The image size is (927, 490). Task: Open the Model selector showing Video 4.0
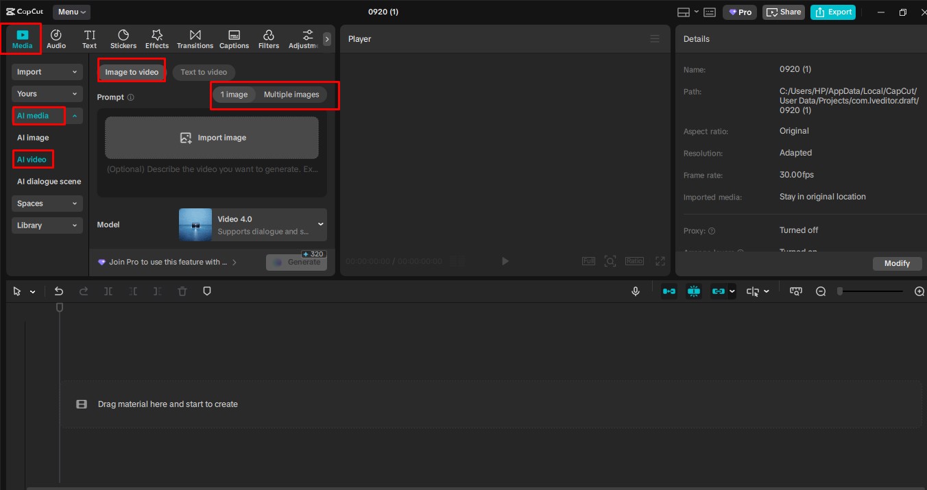[x=252, y=224]
